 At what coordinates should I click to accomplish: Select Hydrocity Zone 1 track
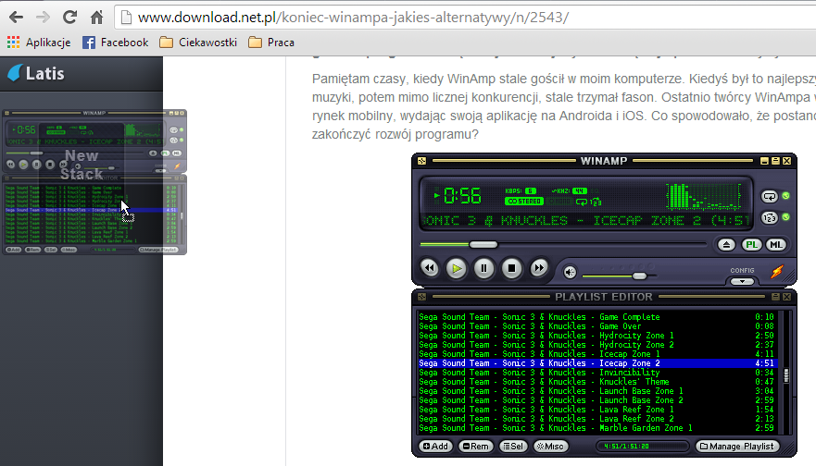tap(596, 336)
